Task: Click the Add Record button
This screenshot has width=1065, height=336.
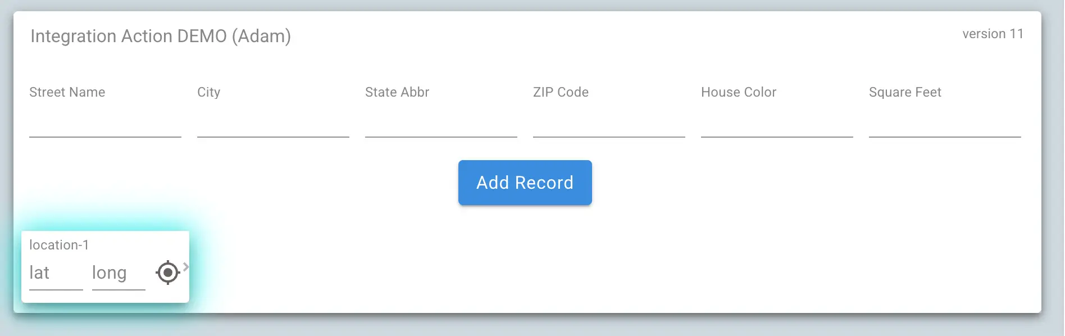Action: click(524, 182)
